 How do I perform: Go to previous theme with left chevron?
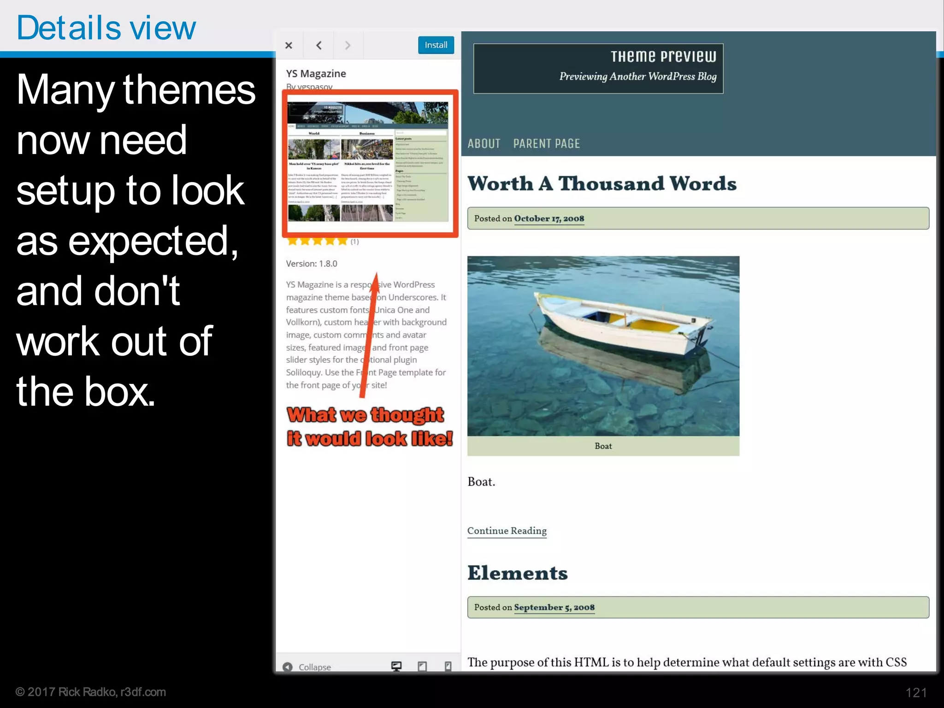click(319, 45)
